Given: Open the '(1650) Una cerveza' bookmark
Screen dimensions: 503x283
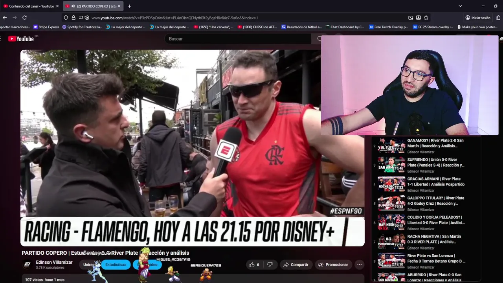Looking at the screenshot, I should coord(214,27).
